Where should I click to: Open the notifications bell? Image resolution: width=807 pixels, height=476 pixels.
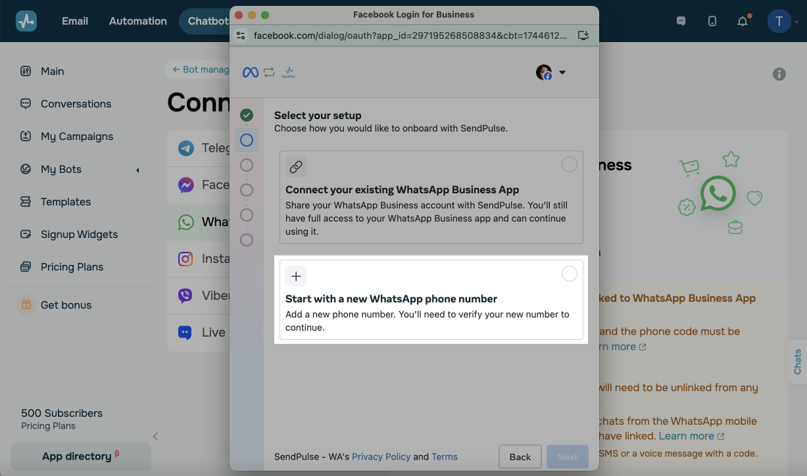(x=743, y=21)
